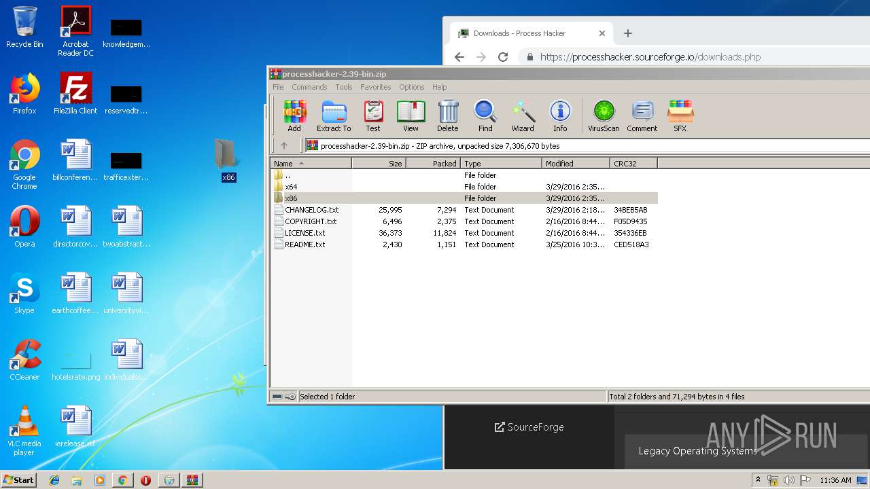870x489 pixels.
Task: Open the File menu in WinRAR
Action: tap(278, 87)
